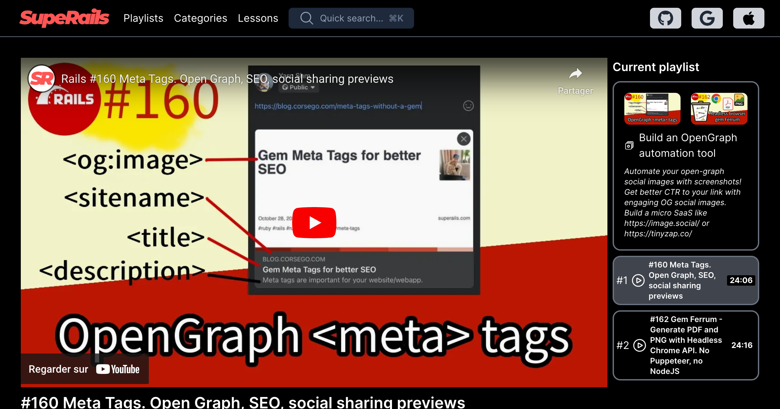The height and width of the screenshot is (409, 780).
Task: Select lesson #1 #160 Meta Tags
Action: (686, 280)
